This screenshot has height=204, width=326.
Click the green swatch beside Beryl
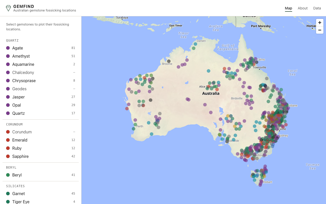[x=8, y=175]
